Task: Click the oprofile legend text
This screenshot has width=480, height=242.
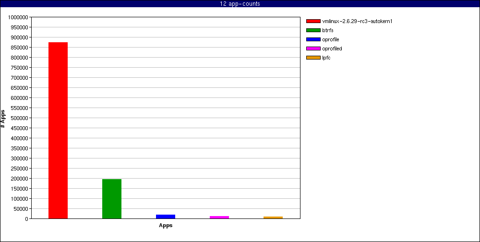Action: pos(331,39)
